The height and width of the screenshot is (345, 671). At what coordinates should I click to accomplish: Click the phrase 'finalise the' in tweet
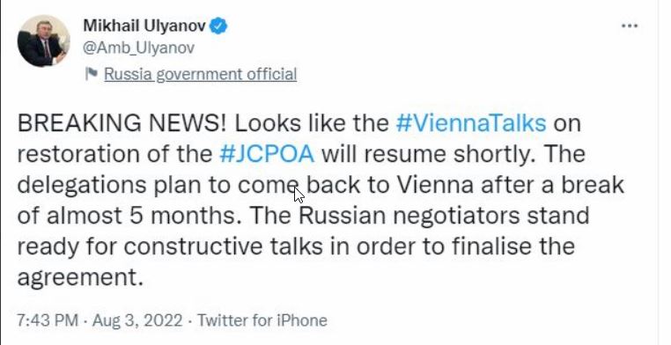(514, 246)
